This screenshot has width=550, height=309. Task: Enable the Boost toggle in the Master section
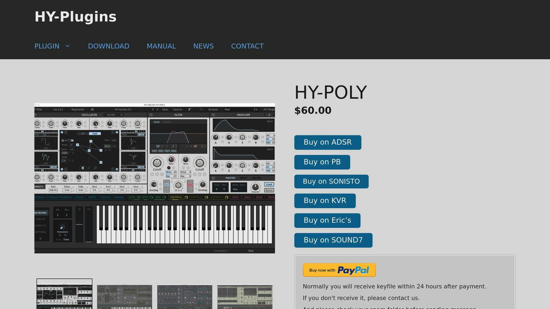[x=269, y=190]
